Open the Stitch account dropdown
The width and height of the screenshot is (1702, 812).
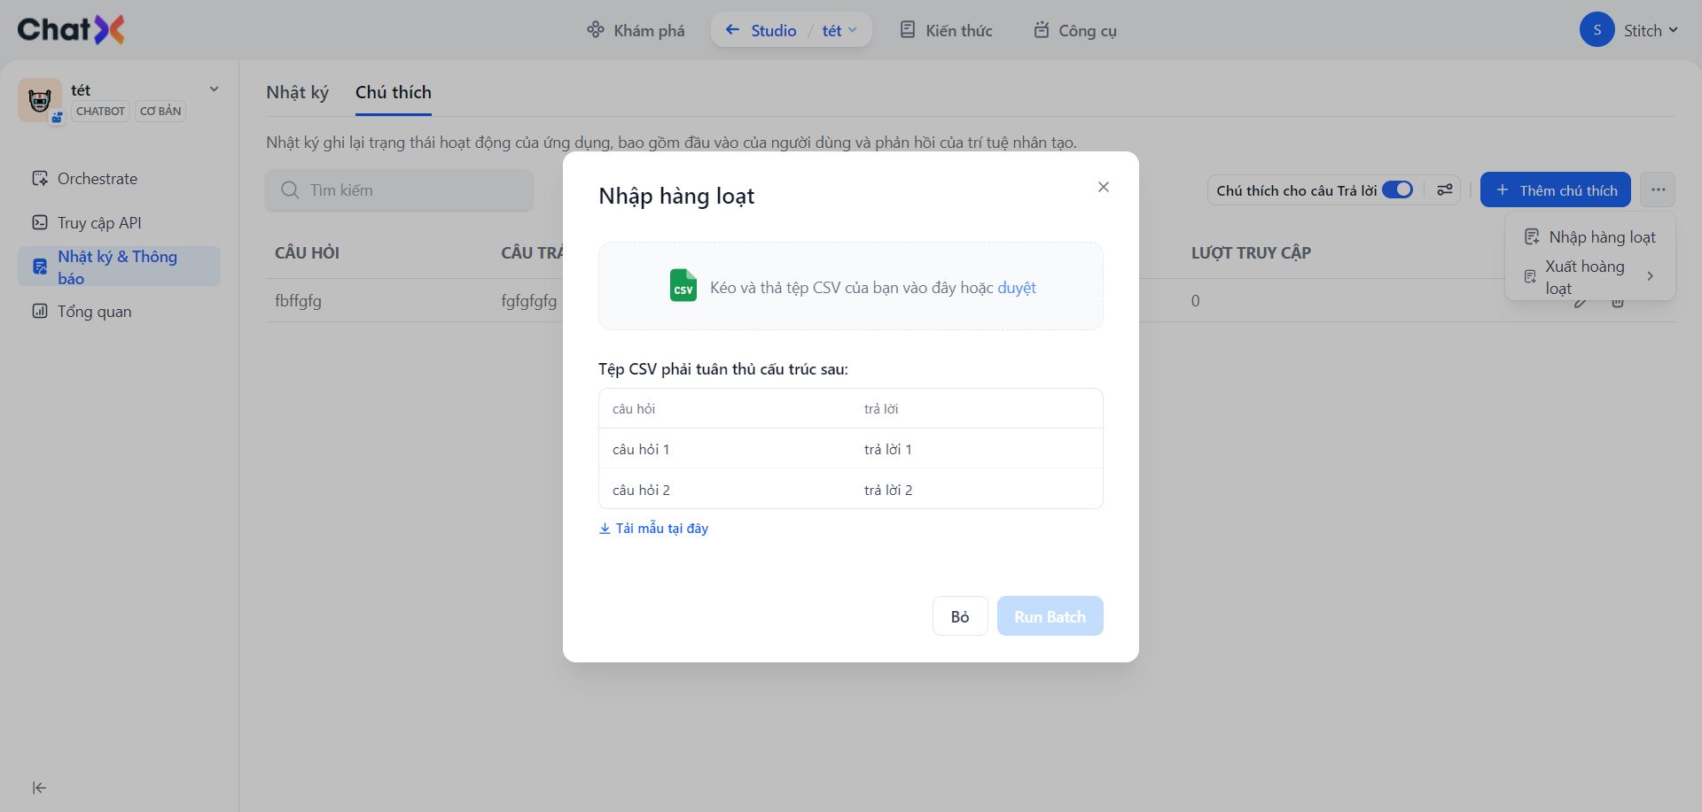point(1629,30)
